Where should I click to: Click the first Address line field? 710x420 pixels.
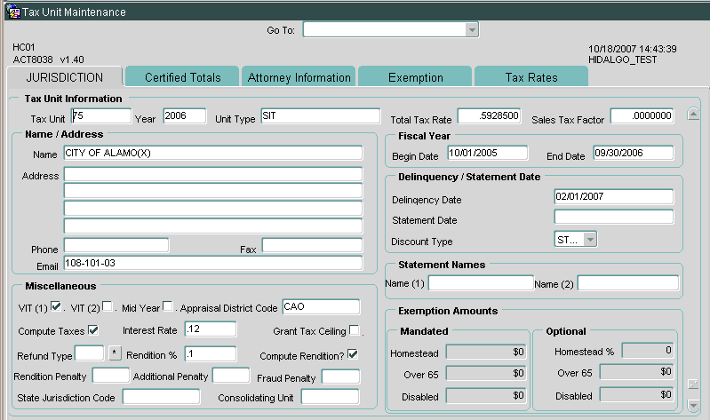[x=213, y=174]
